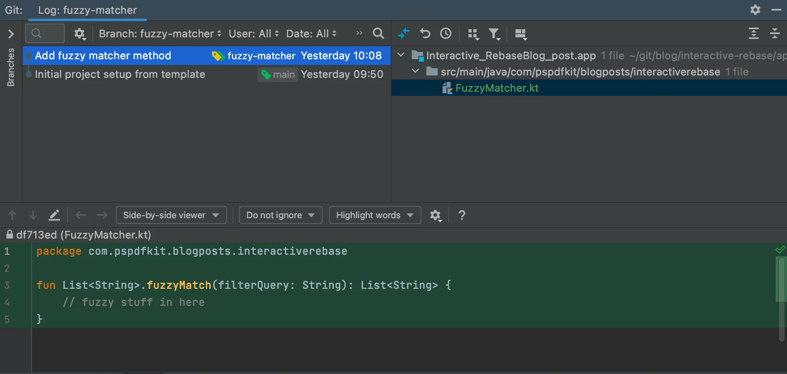Screen dimensions: 787x374
Task: Open the Date: All filter dropdown
Action: click(x=311, y=34)
